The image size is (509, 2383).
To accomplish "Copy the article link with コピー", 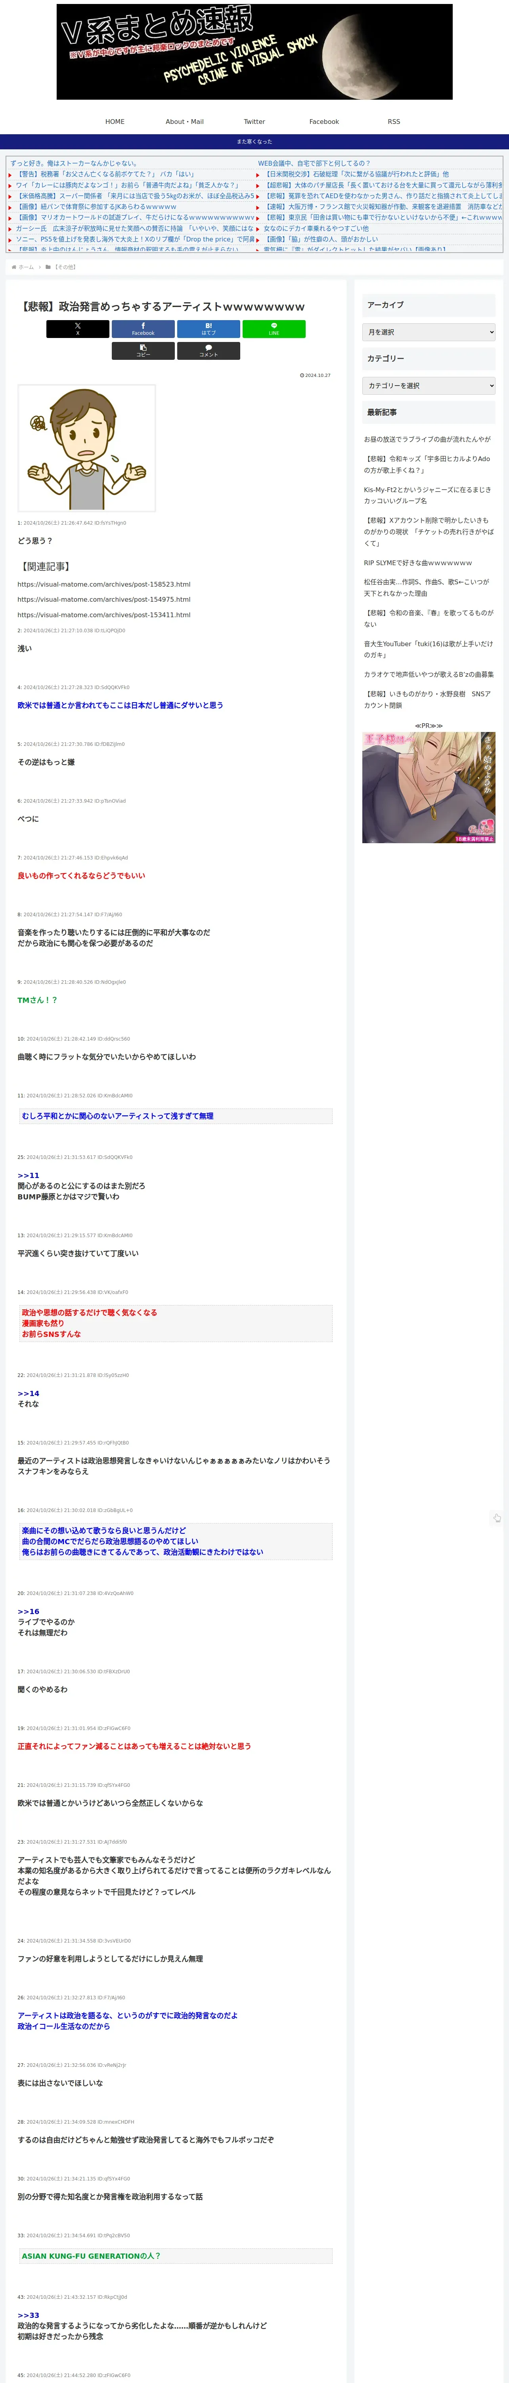I will point(143,351).
